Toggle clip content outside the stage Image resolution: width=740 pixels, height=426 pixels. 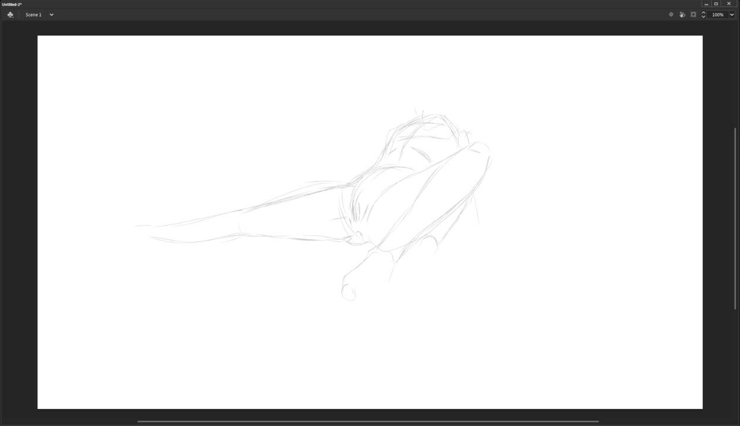click(693, 15)
